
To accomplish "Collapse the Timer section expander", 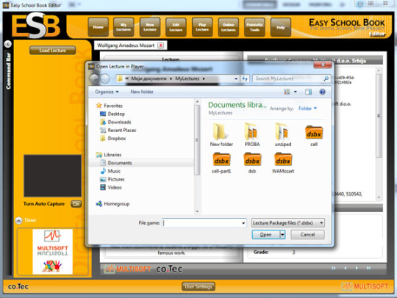I will (x=18, y=220).
